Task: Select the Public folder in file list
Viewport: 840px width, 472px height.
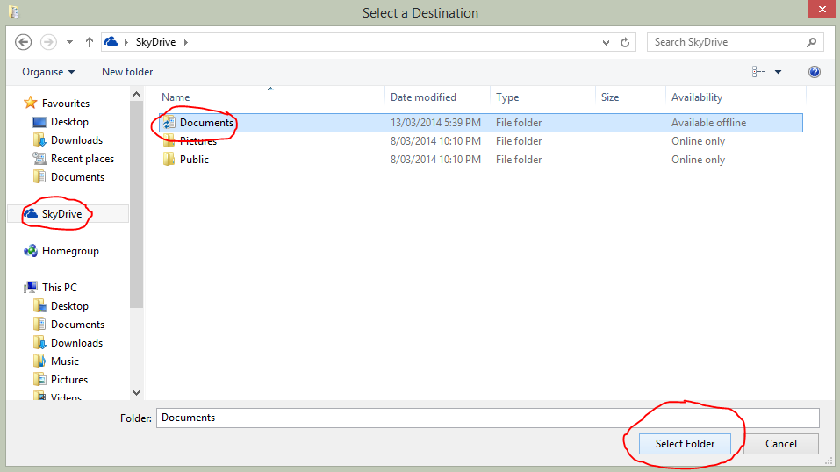Action: [193, 159]
